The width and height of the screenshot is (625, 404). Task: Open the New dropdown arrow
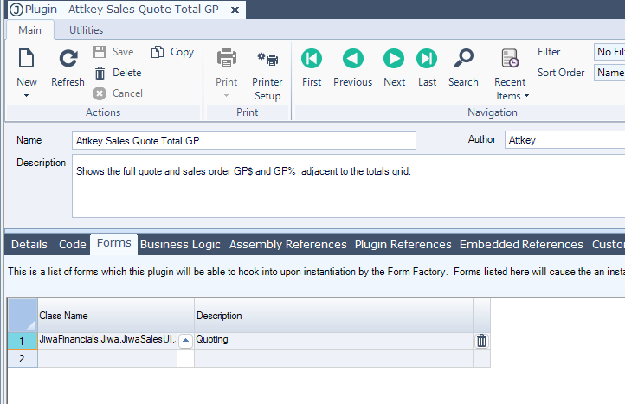[26, 96]
